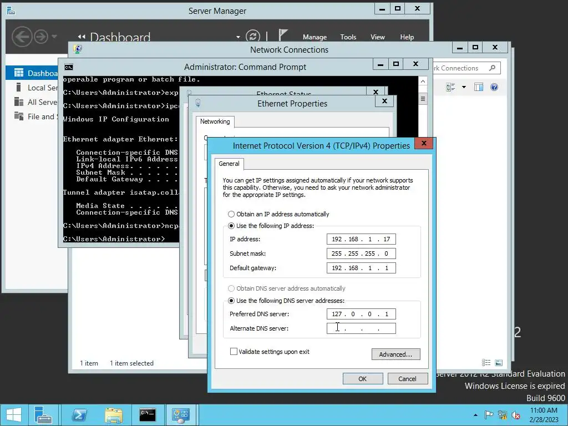
Task: Click the Server Manager back arrow
Action: (22, 37)
